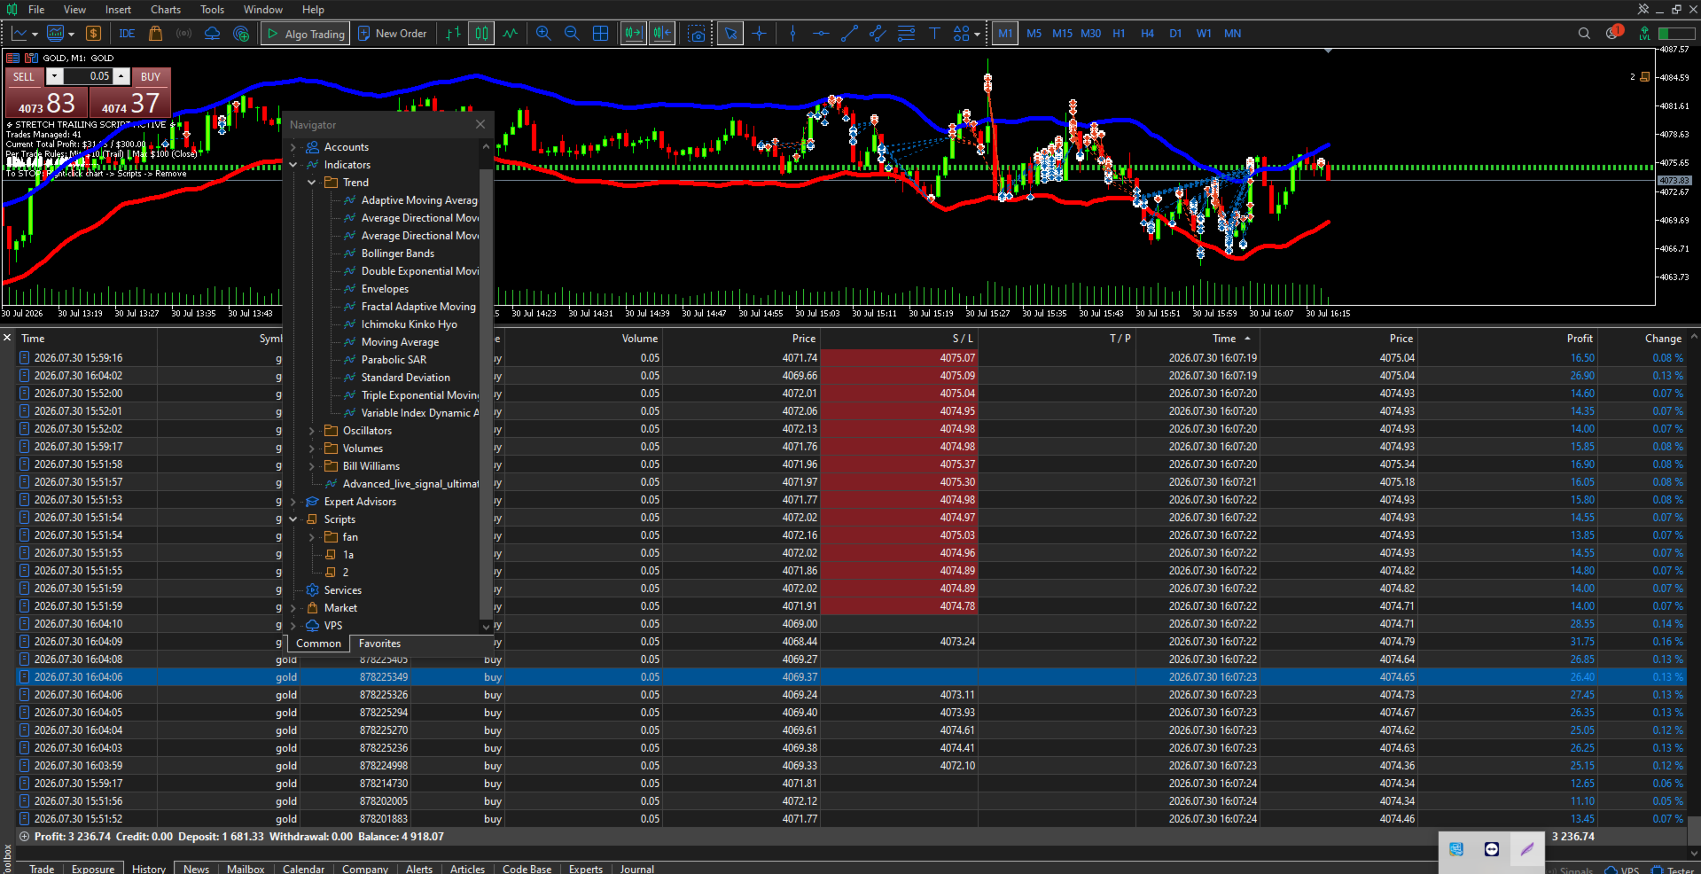1701x874 pixels.
Task: Switch timeframe to H4
Action: pos(1147,34)
